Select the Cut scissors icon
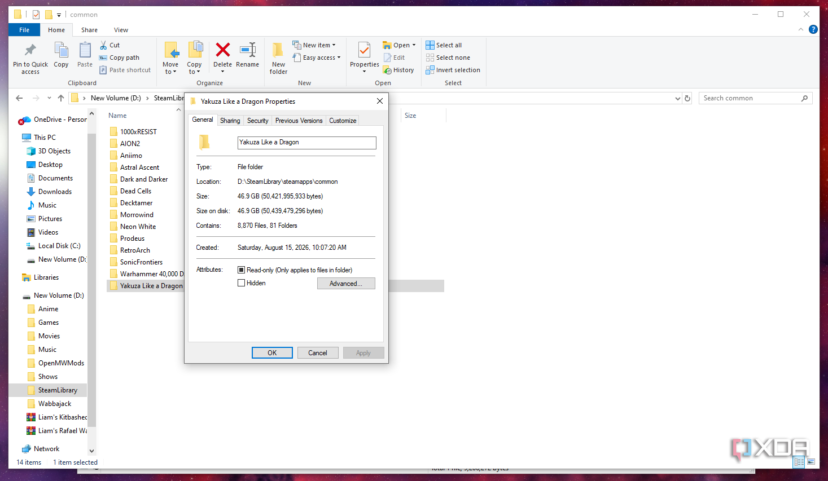828x481 pixels. (x=104, y=45)
